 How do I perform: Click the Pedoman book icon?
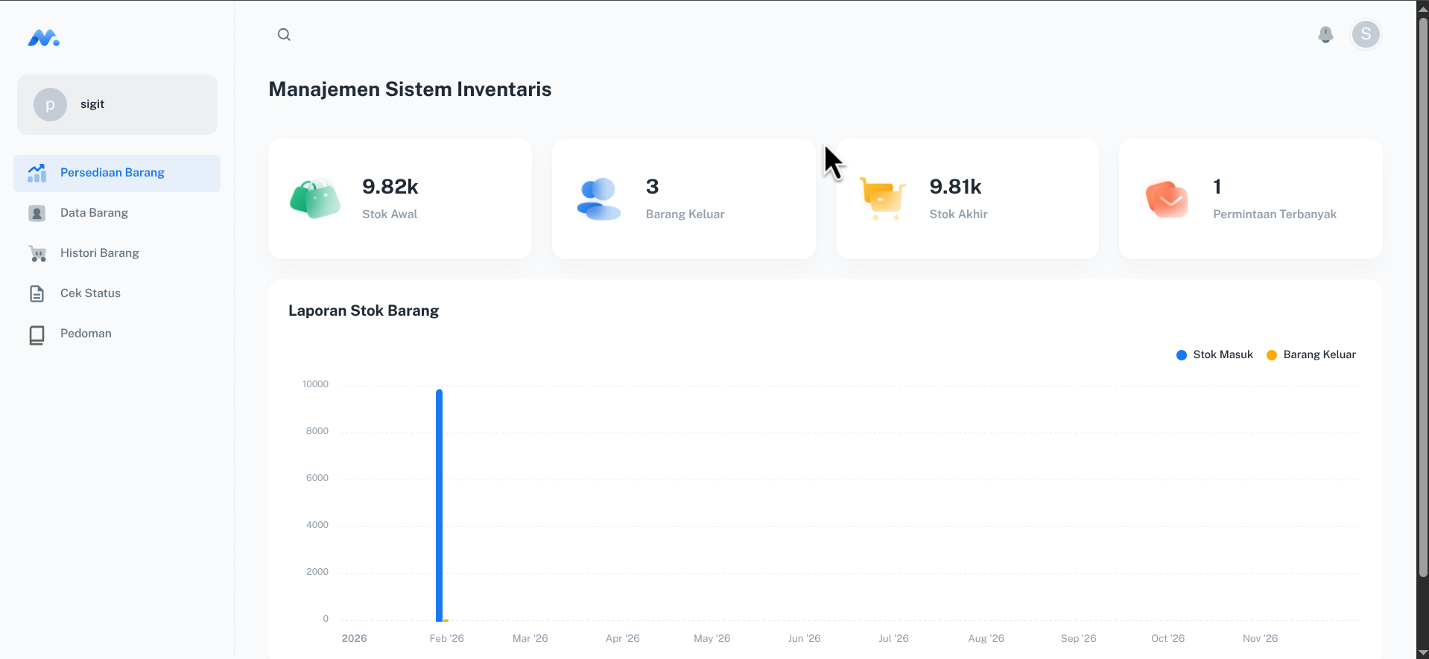coord(37,334)
